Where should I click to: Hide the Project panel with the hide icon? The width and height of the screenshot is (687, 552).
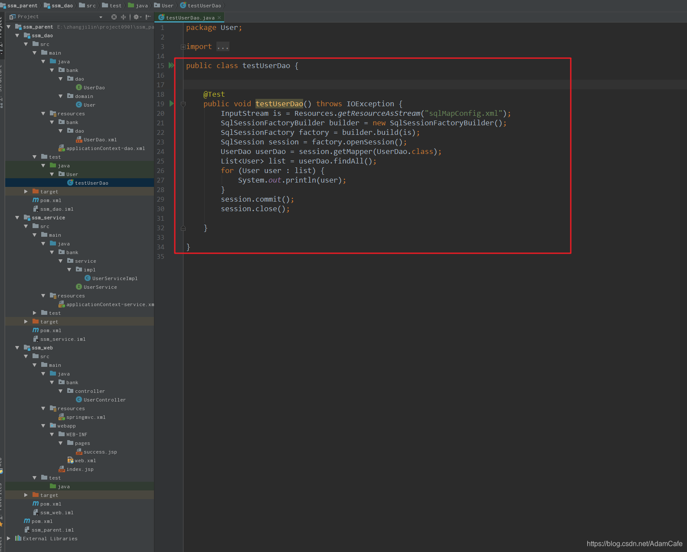click(148, 17)
